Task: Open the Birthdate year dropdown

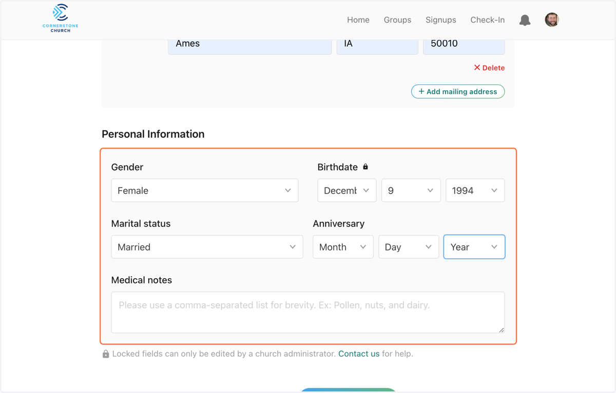Action: point(475,191)
